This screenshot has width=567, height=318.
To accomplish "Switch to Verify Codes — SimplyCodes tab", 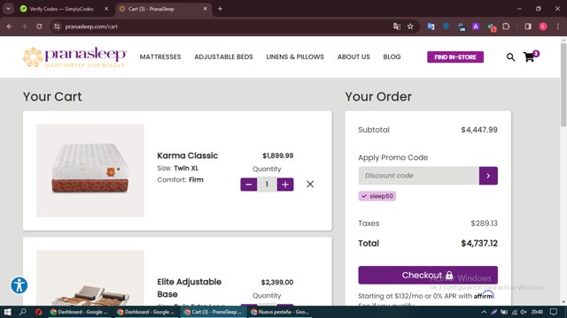I will tap(61, 9).
